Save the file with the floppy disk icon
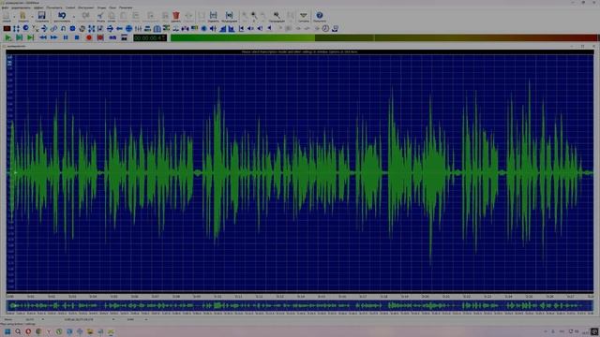The image size is (600, 337). [x=41, y=16]
